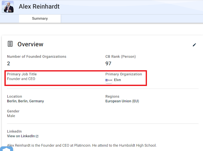Image resolution: width=203 pixels, height=151 pixels.
Task: Click the Platincoin biography sentence
Action: pos(82,145)
